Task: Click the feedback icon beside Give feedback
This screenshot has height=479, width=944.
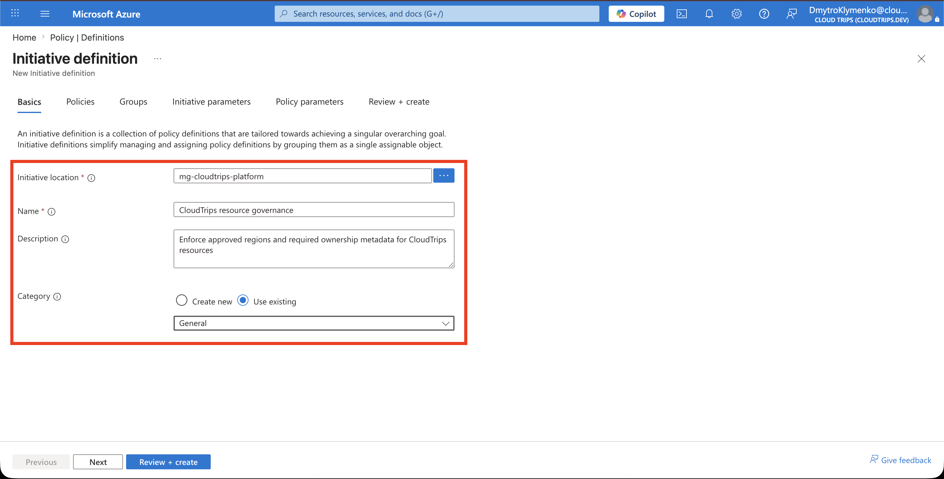Action: tap(874, 459)
